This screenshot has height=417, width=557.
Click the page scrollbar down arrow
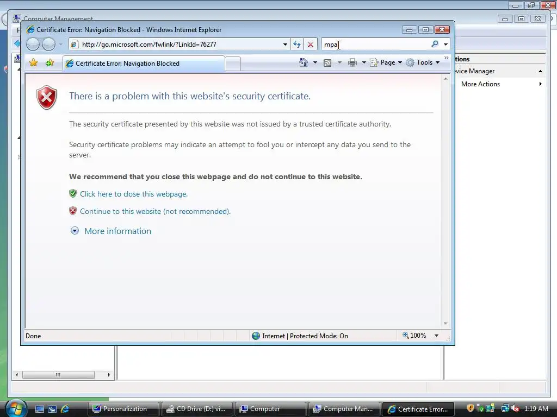[445, 324]
